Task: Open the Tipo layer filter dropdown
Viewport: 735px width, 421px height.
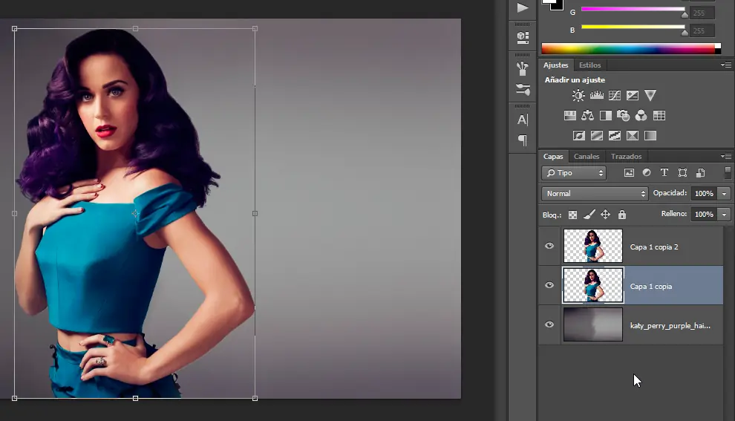Action: (x=574, y=173)
